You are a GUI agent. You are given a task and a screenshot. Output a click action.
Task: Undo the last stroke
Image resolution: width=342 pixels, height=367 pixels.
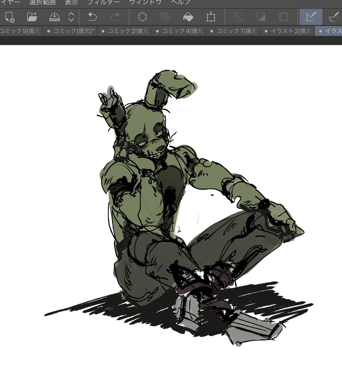coord(92,17)
